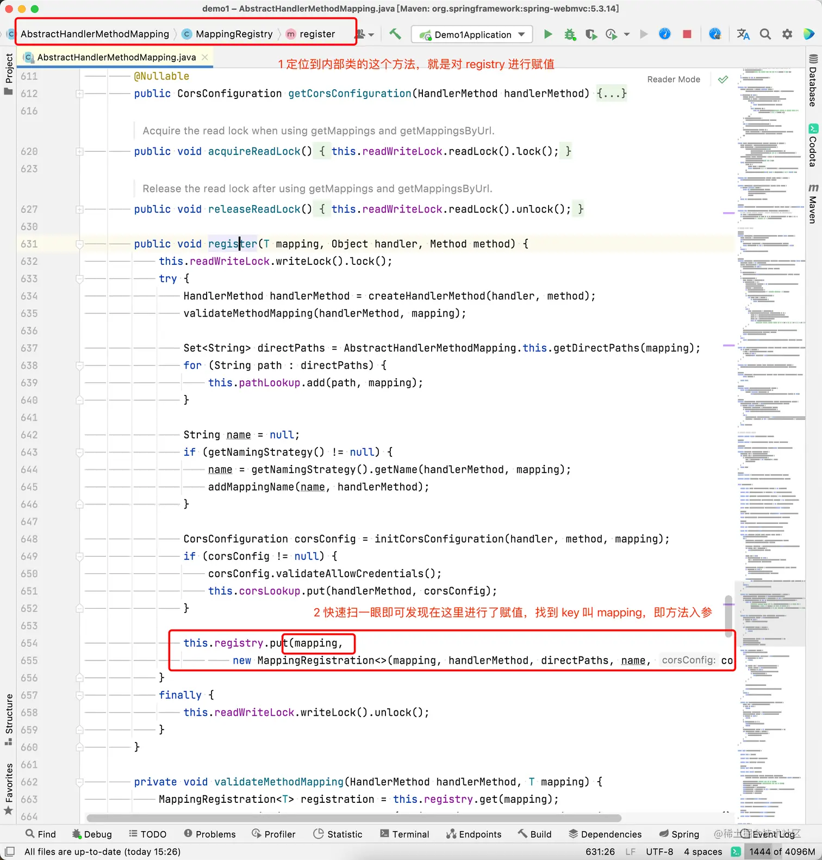Run with Coverage shield icon
The width and height of the screenshot is (822, 860).
(x=591, y=34)
